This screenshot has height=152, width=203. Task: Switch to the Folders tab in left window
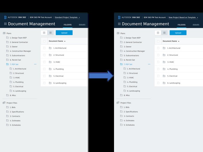click(x=68, y=25)
